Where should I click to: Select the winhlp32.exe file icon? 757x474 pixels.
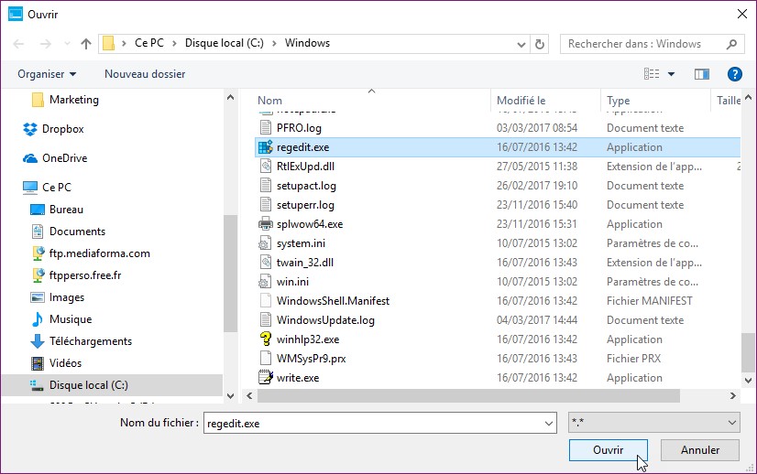[266, 339]
